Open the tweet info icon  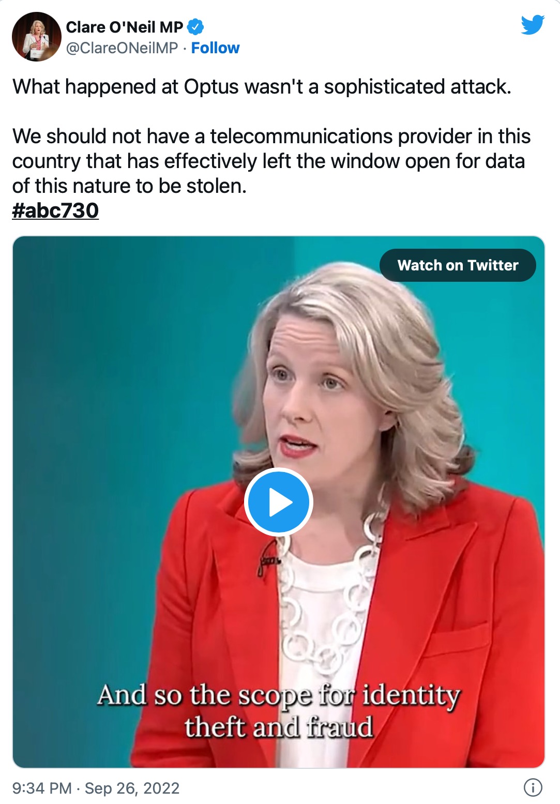pyautogui.click(x=533, y=787)
